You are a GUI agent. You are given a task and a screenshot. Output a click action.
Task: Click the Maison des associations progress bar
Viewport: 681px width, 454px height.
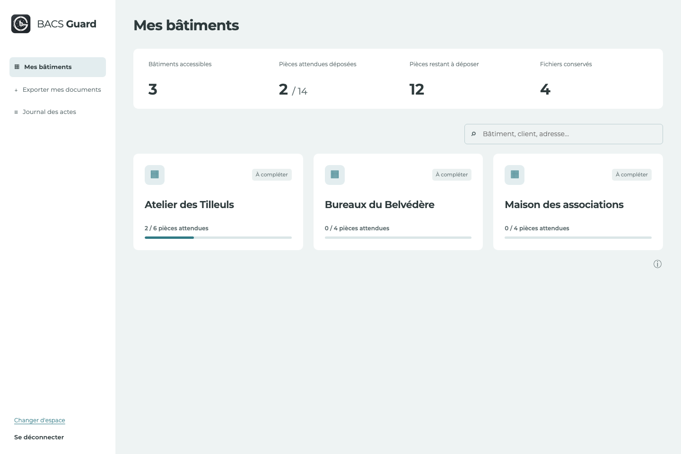(x=578, y=237)
